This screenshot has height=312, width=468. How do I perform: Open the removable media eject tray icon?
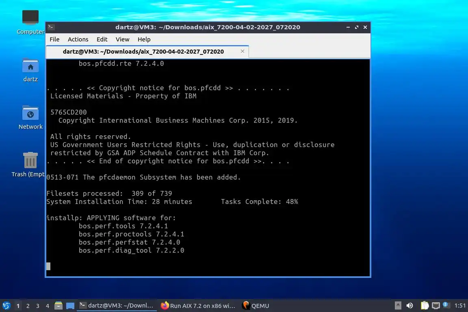pyautogui.click(x=398, y=305)
